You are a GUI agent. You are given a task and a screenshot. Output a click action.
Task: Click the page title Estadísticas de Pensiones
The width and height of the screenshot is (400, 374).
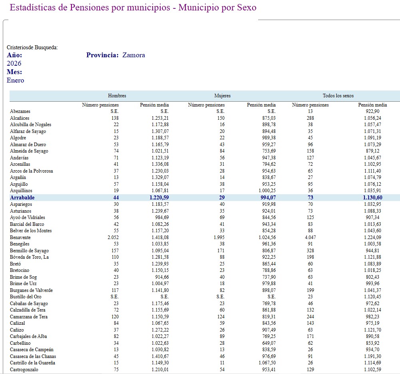[x=132, y=8]
